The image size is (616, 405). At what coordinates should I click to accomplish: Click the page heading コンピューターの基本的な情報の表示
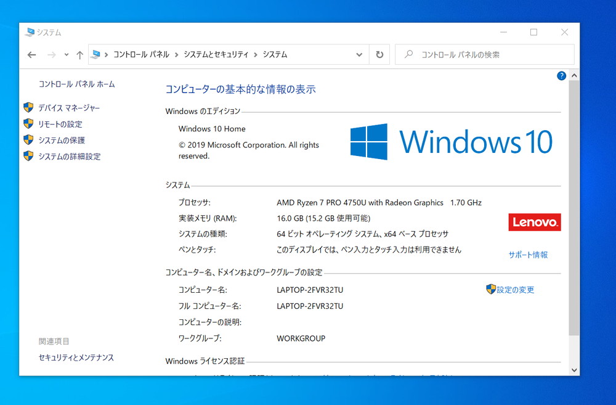pos(240,89)
